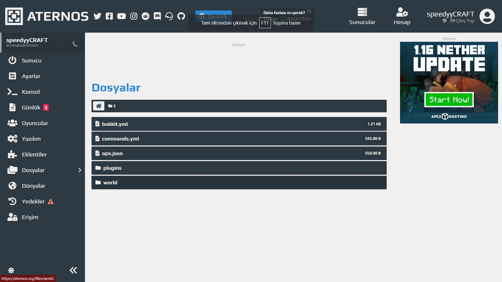
Task: Open the Aternos YouTube channel icon
Action: pyautogui.click(x=121, y=16)
